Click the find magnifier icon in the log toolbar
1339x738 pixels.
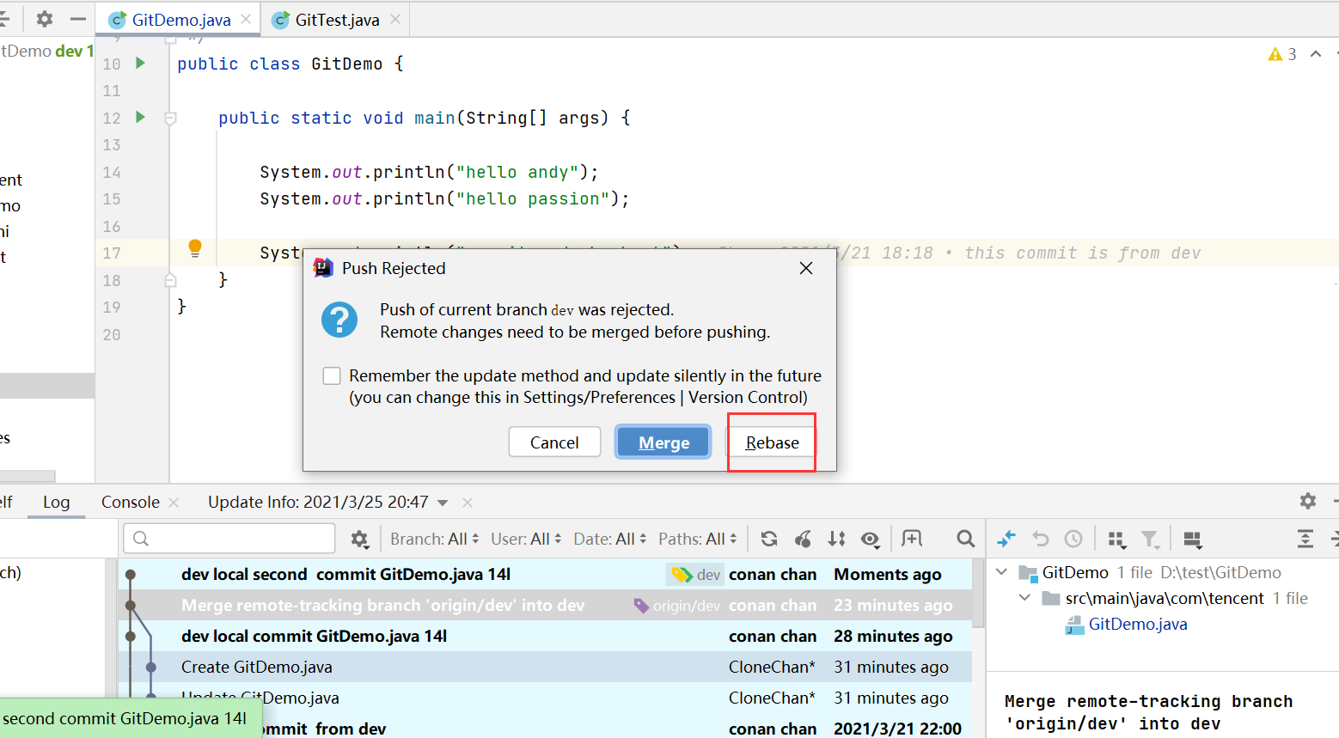pyautogui.click(x=965, y=539)
